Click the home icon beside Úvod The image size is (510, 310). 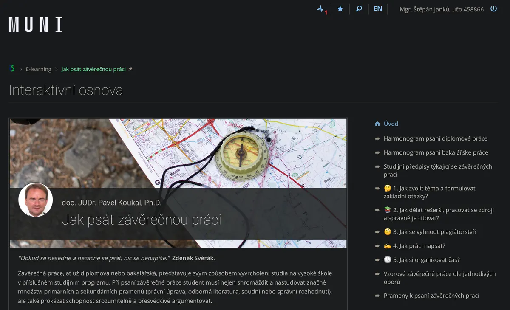(377, 124)
